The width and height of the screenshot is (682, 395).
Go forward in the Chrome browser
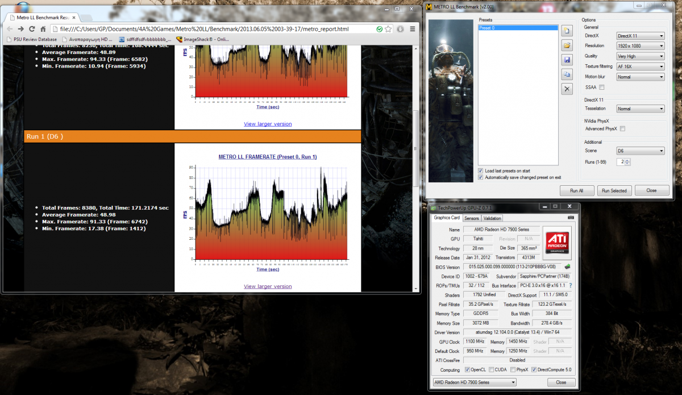pyautogui.click(x=20, y=28)
